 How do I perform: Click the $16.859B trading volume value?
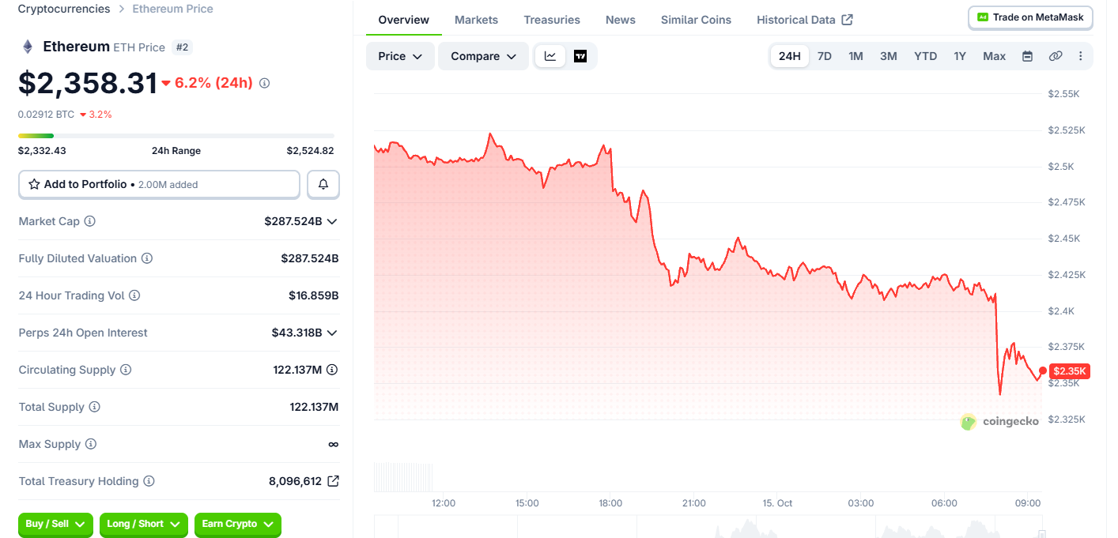tap(313, 295)
